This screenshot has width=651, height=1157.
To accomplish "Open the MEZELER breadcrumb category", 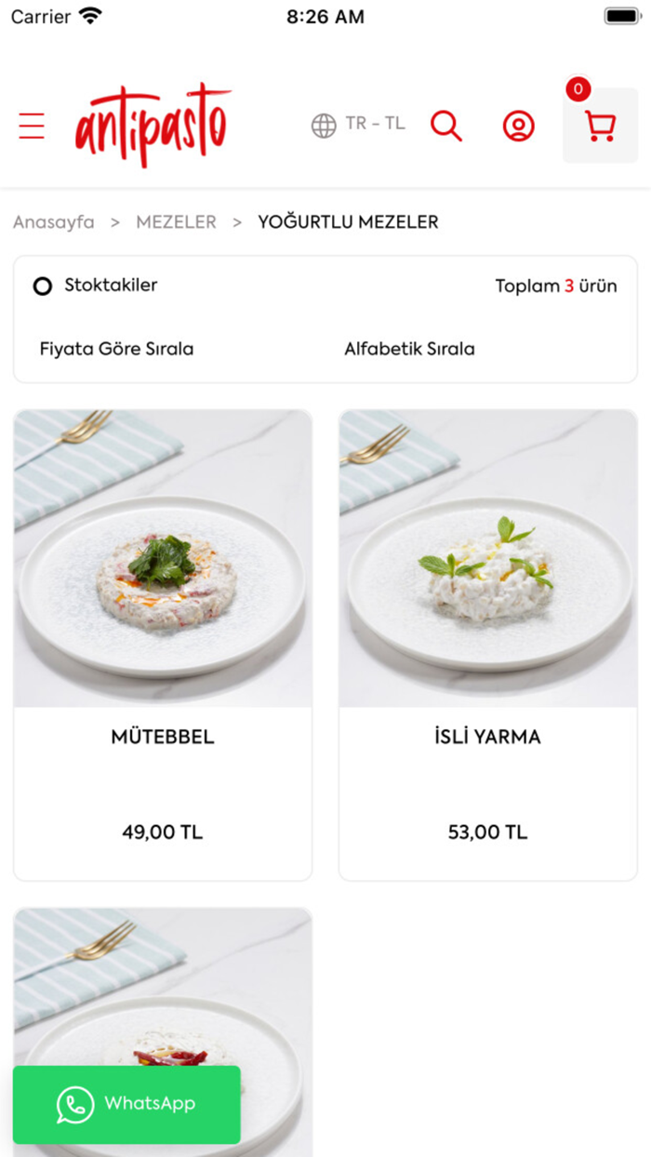I will (176, 221).
